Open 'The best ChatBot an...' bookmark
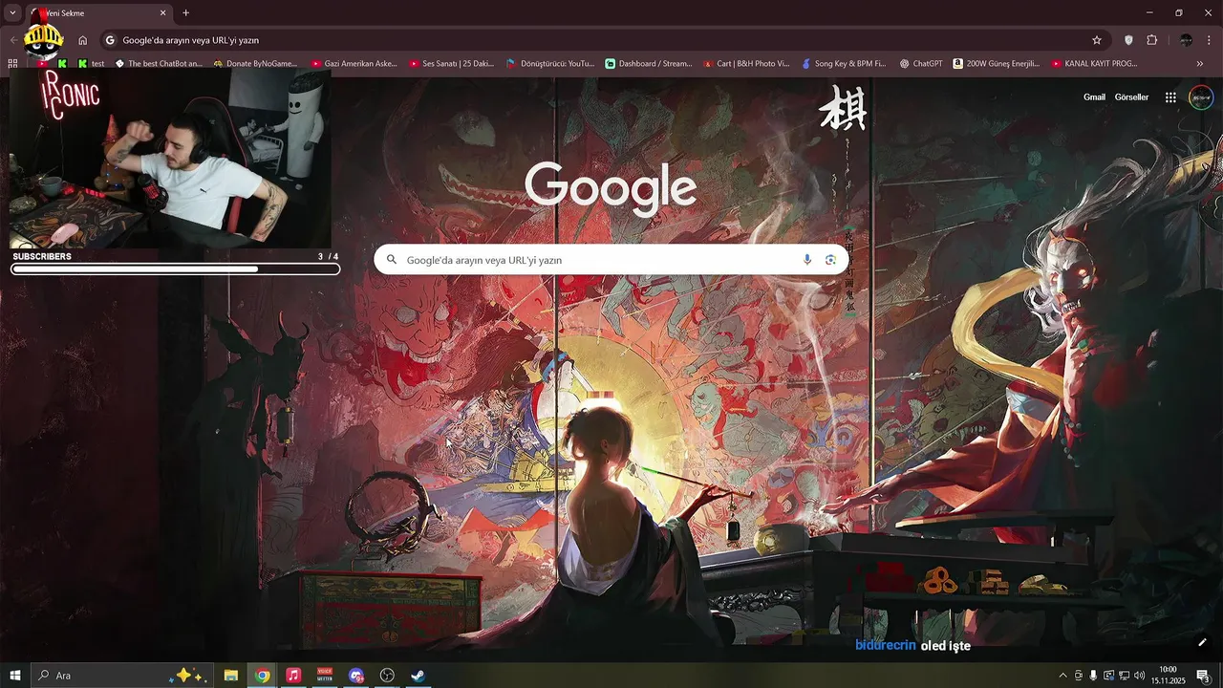The height and width of the screenshot is (688, 1223). pyautogui.click(x=159, y=64)
